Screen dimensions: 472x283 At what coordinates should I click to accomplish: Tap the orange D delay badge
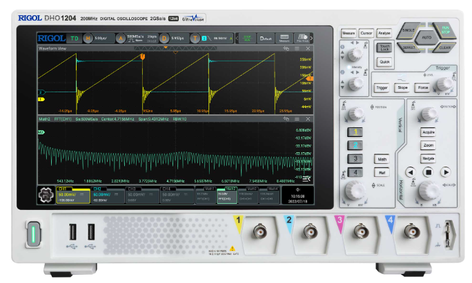164,39
